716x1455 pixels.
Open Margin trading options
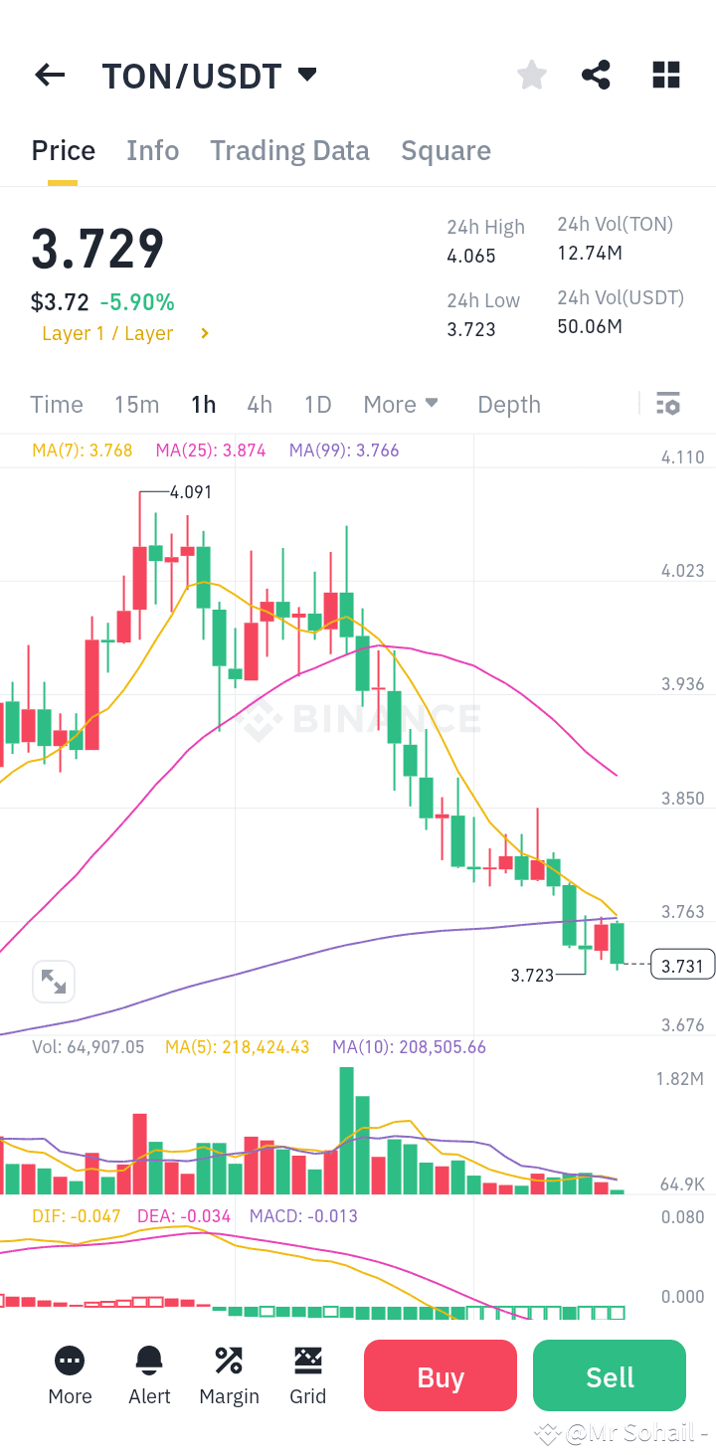click(229, 1375)
